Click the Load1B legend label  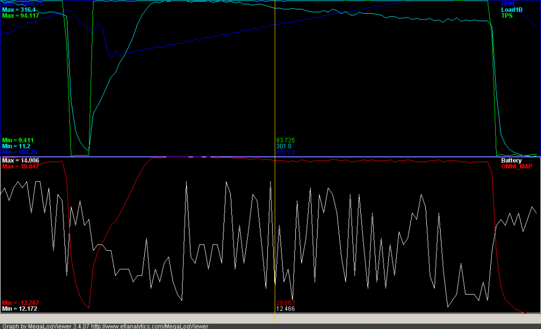coord(511,10)
